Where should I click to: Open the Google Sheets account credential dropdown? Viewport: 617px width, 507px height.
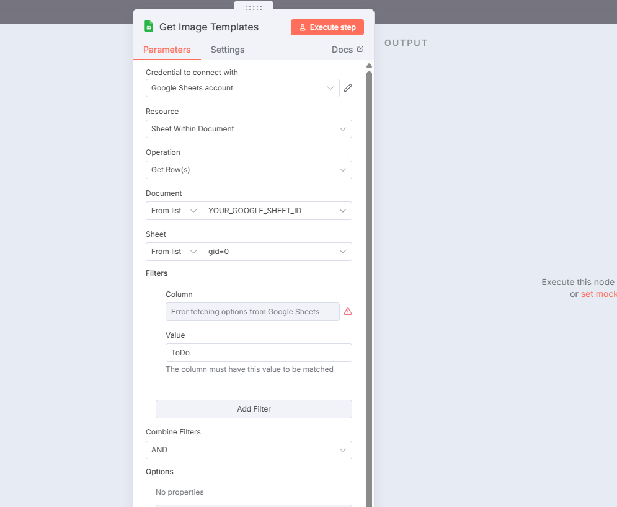[x=242, y=88]
